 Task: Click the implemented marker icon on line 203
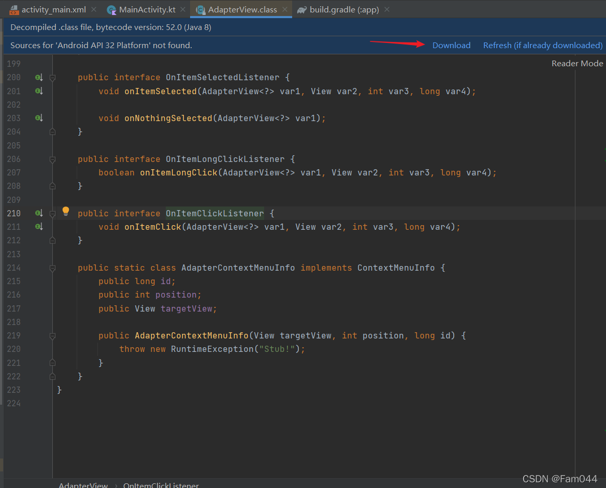39,118
